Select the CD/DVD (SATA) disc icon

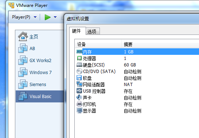[79, 71]
